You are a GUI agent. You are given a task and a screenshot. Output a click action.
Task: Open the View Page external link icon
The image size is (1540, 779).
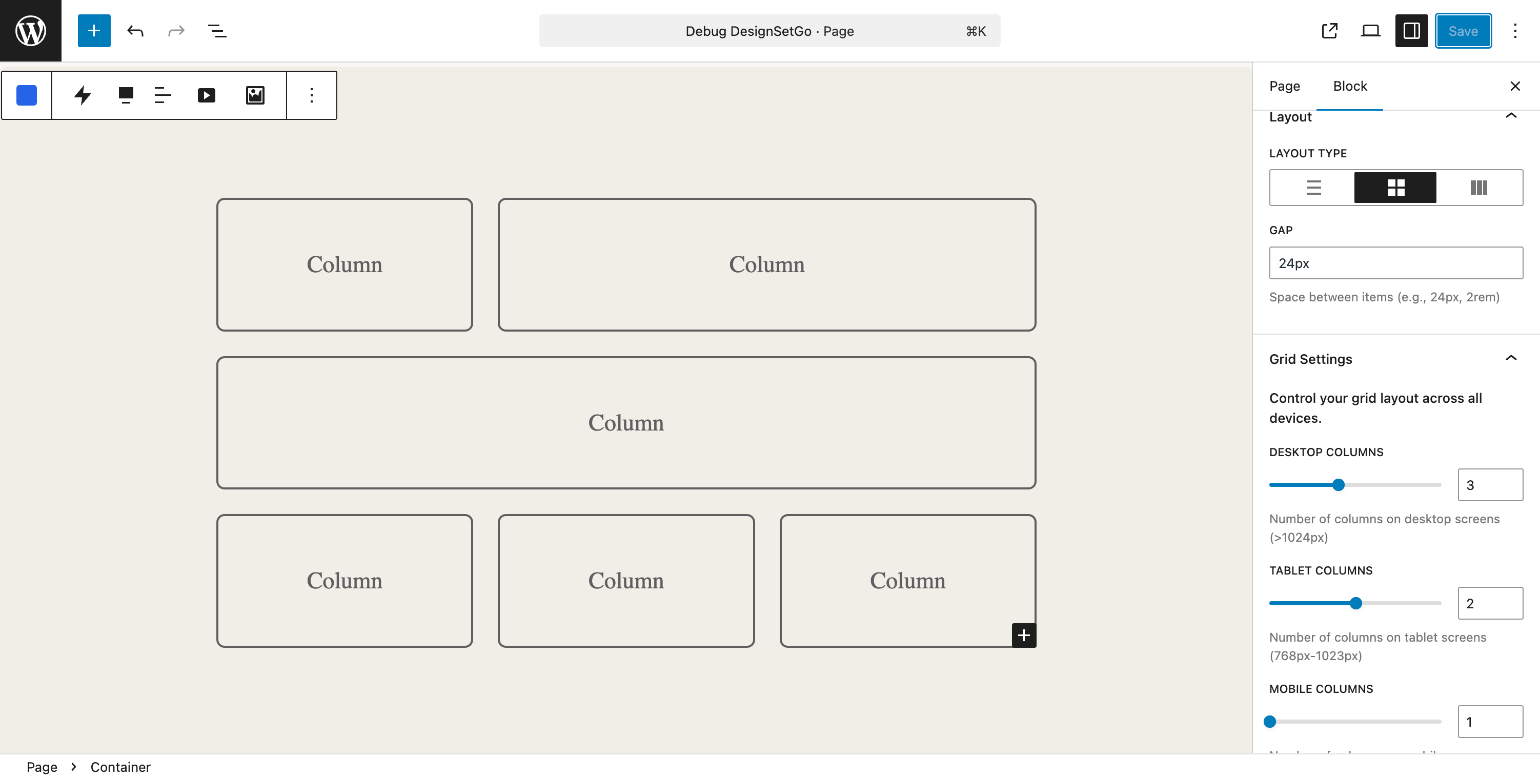1329,30
